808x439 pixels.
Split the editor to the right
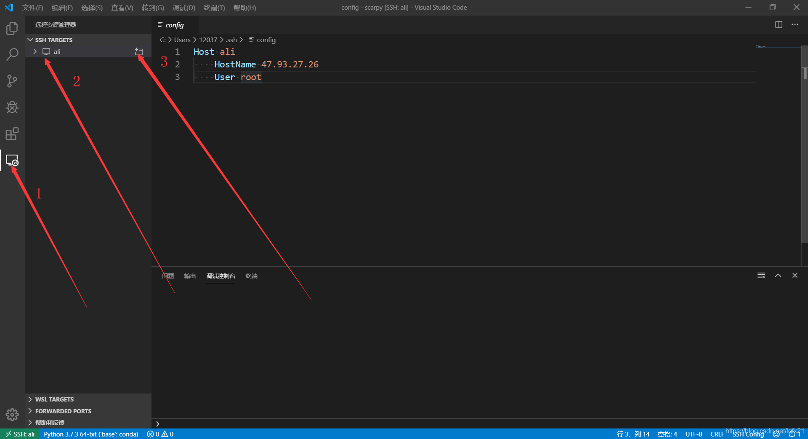tap(779, 24)
